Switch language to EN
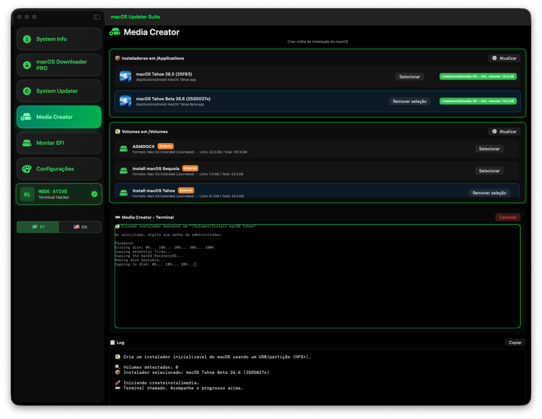542x419 pixels. click(x=80, y=227)
